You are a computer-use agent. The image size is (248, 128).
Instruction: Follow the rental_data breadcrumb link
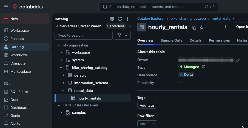(221, 19)
